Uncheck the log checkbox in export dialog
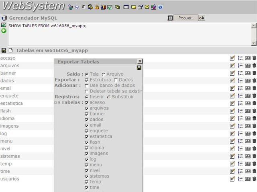This screenshot has height=192, width=257. tap(87, 160)
